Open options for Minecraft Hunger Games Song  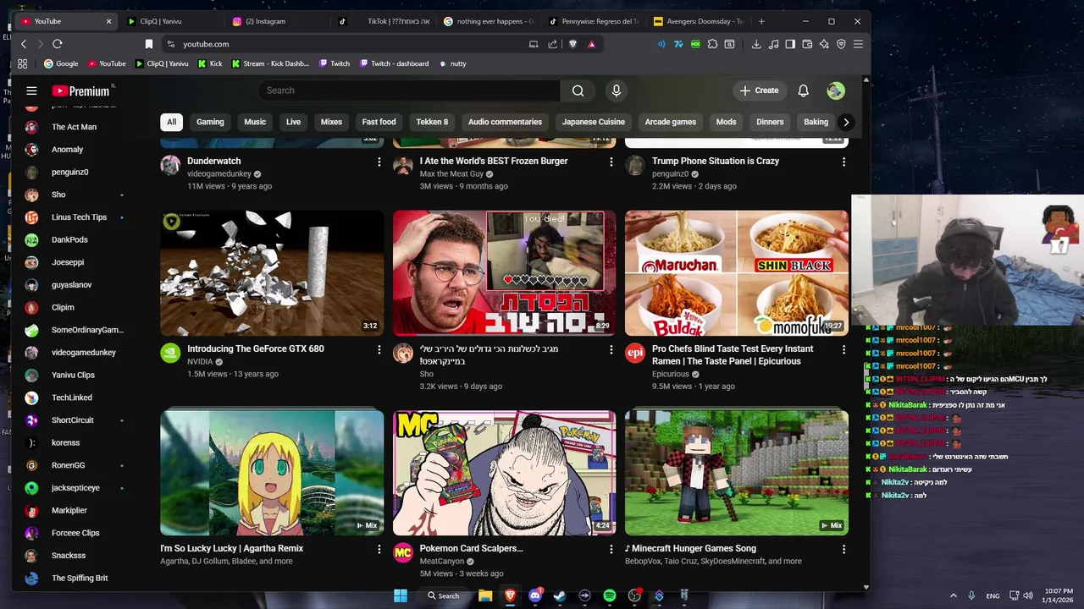pos(843,549)
